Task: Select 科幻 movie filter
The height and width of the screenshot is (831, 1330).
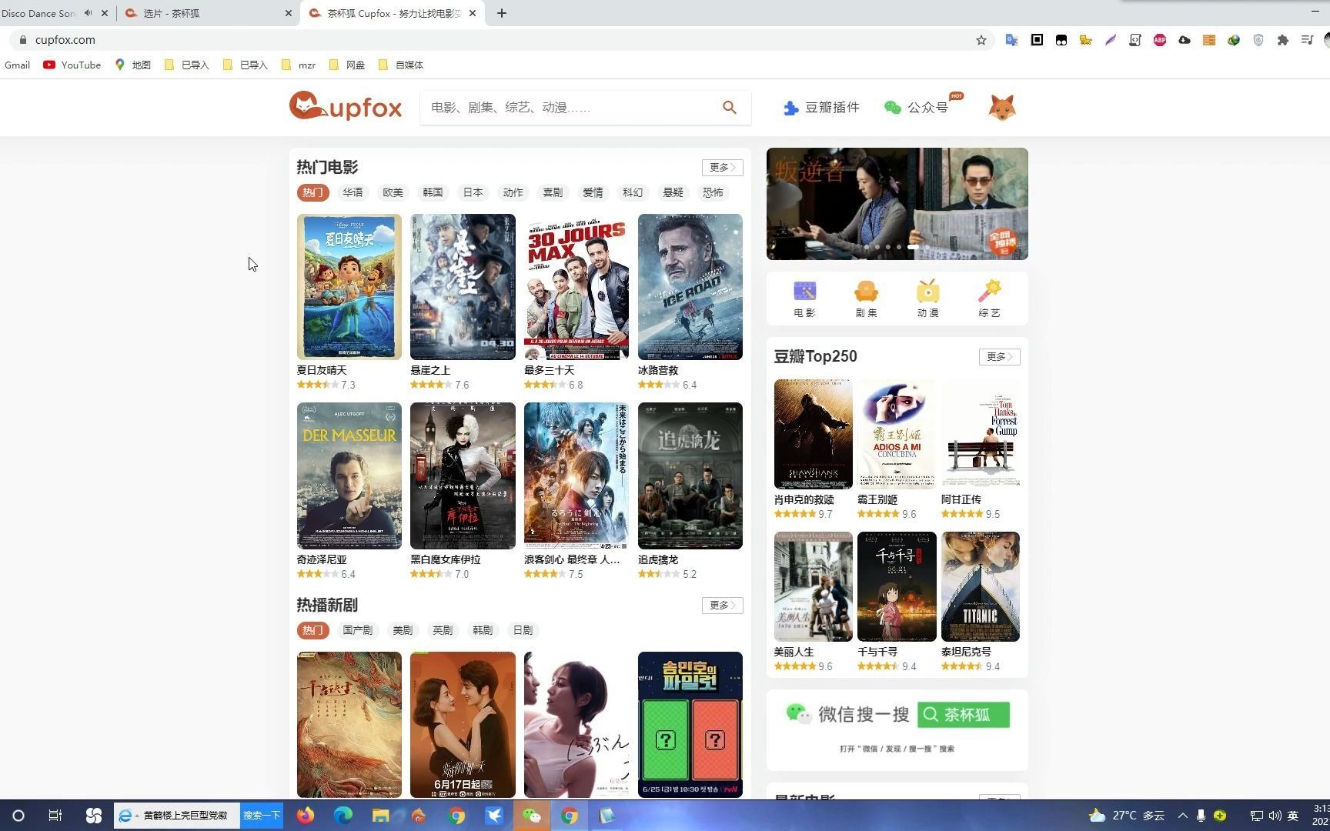Action: (x=633, y=192)
